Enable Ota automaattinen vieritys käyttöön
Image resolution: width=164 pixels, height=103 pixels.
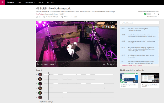click(132, 65)
